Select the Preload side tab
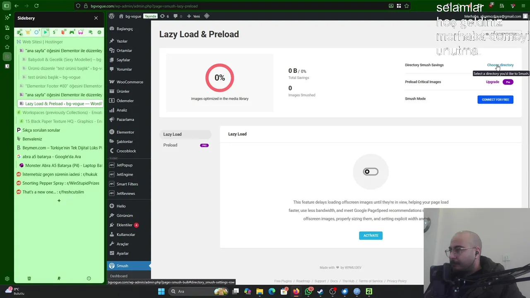Image resolution: width=530 pixels, height=298 pixels. coord(185,145)
